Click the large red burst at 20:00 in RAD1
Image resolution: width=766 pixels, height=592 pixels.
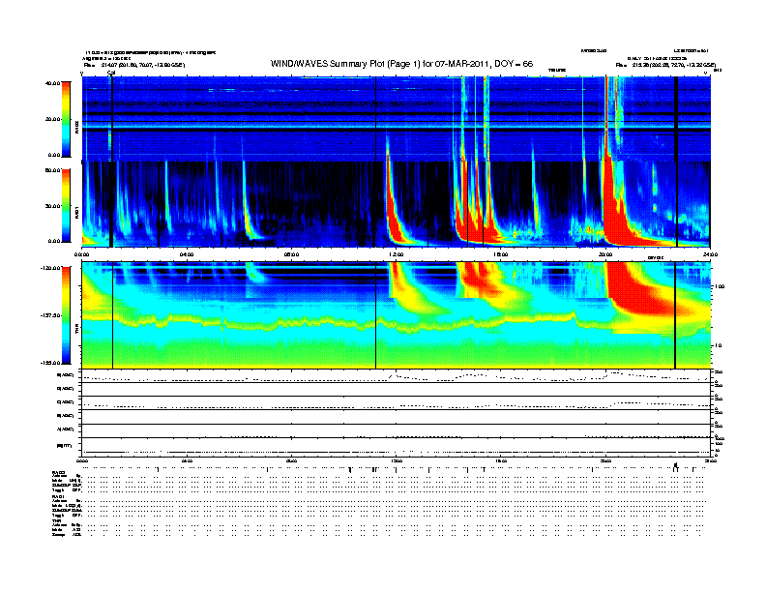[614, 215]
